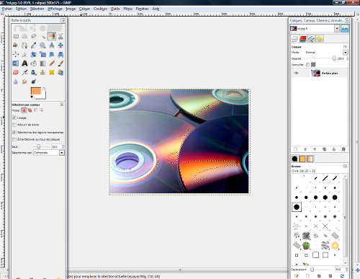Select the Ellipse Select tool
360x279 pixels.
[24, 36]
